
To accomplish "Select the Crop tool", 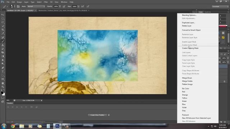I will coord(3,30).
